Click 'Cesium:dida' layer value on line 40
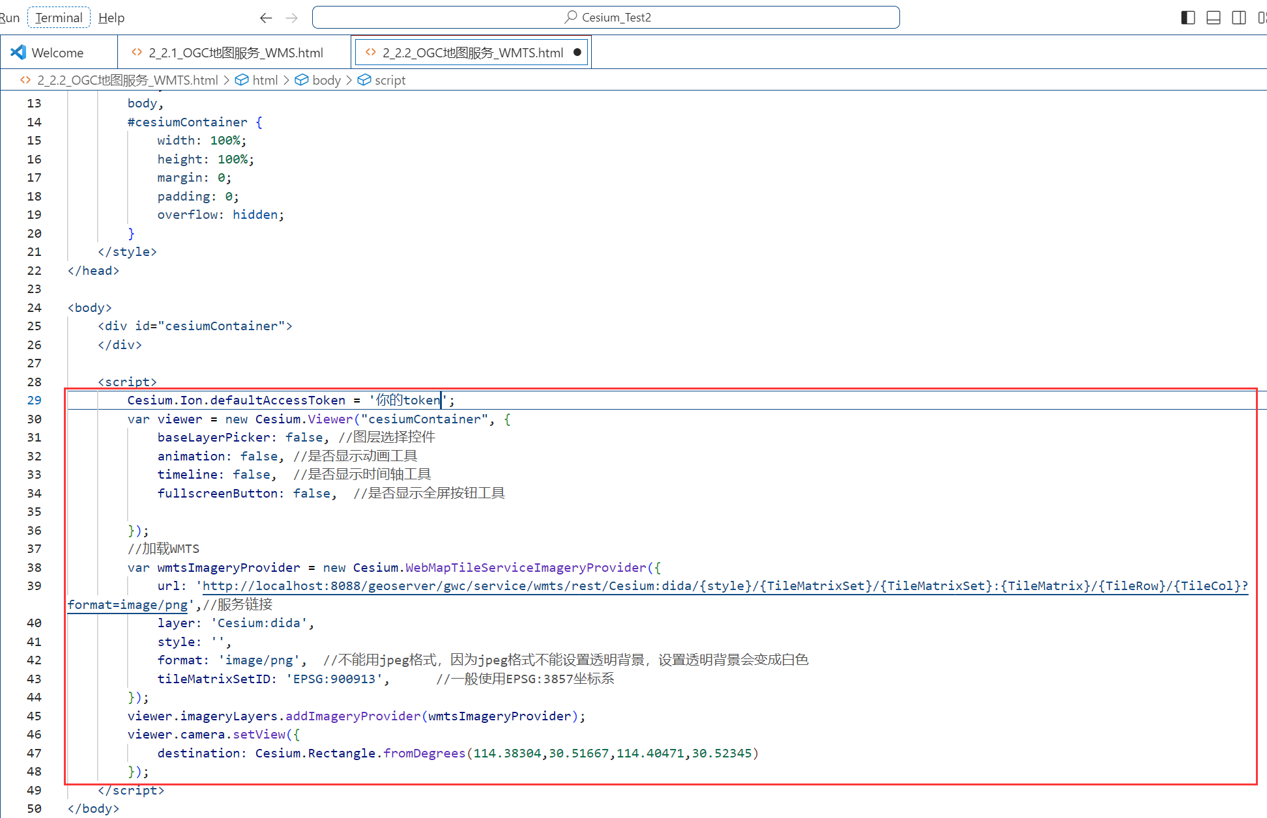1267x818 pixels. pos(259,623)
